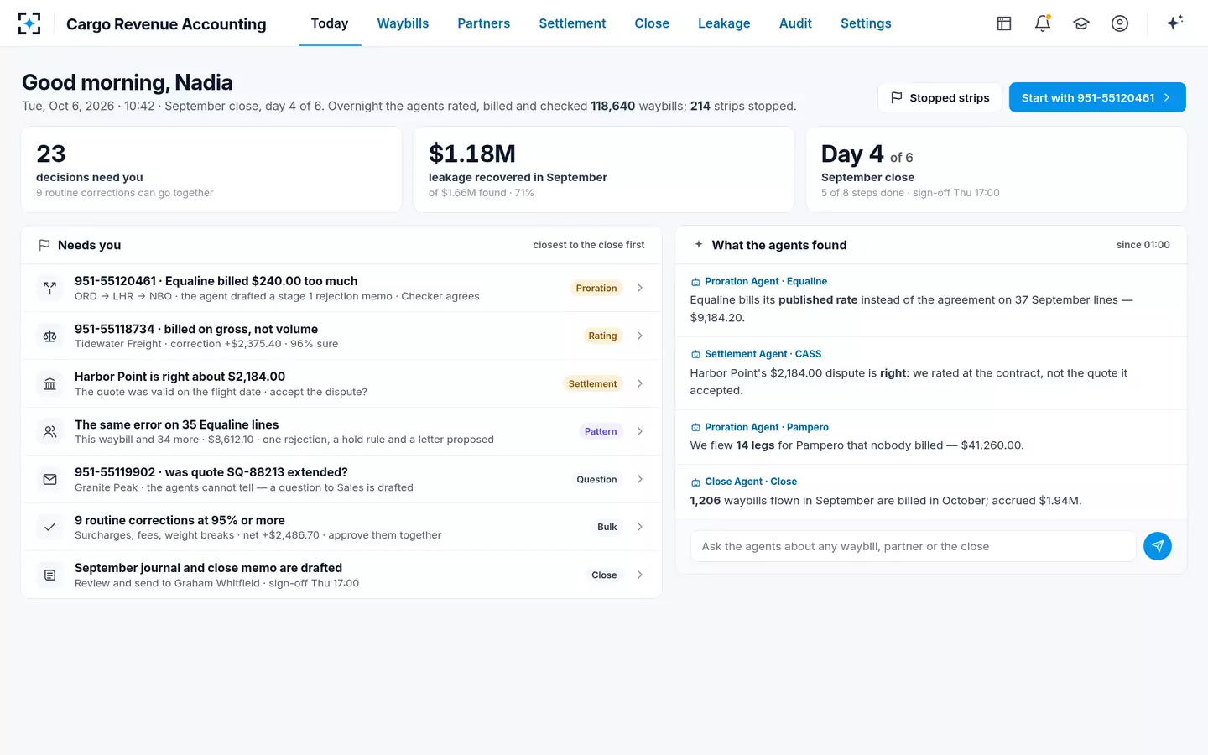Expand the Harbor Point Settlement row chevron
This screenshot has height=755, width=1208.
point(640,383)
